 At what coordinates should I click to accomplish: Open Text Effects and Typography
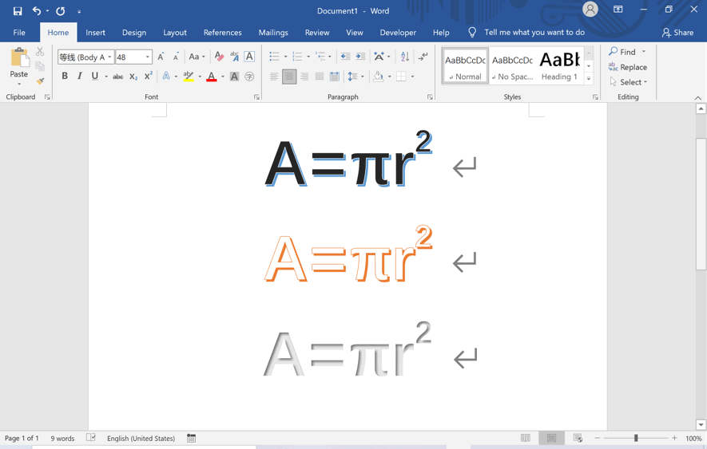(x=166, y=77)
